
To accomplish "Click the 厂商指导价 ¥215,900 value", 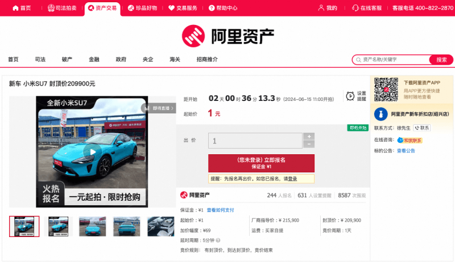I will coord(289,221).
